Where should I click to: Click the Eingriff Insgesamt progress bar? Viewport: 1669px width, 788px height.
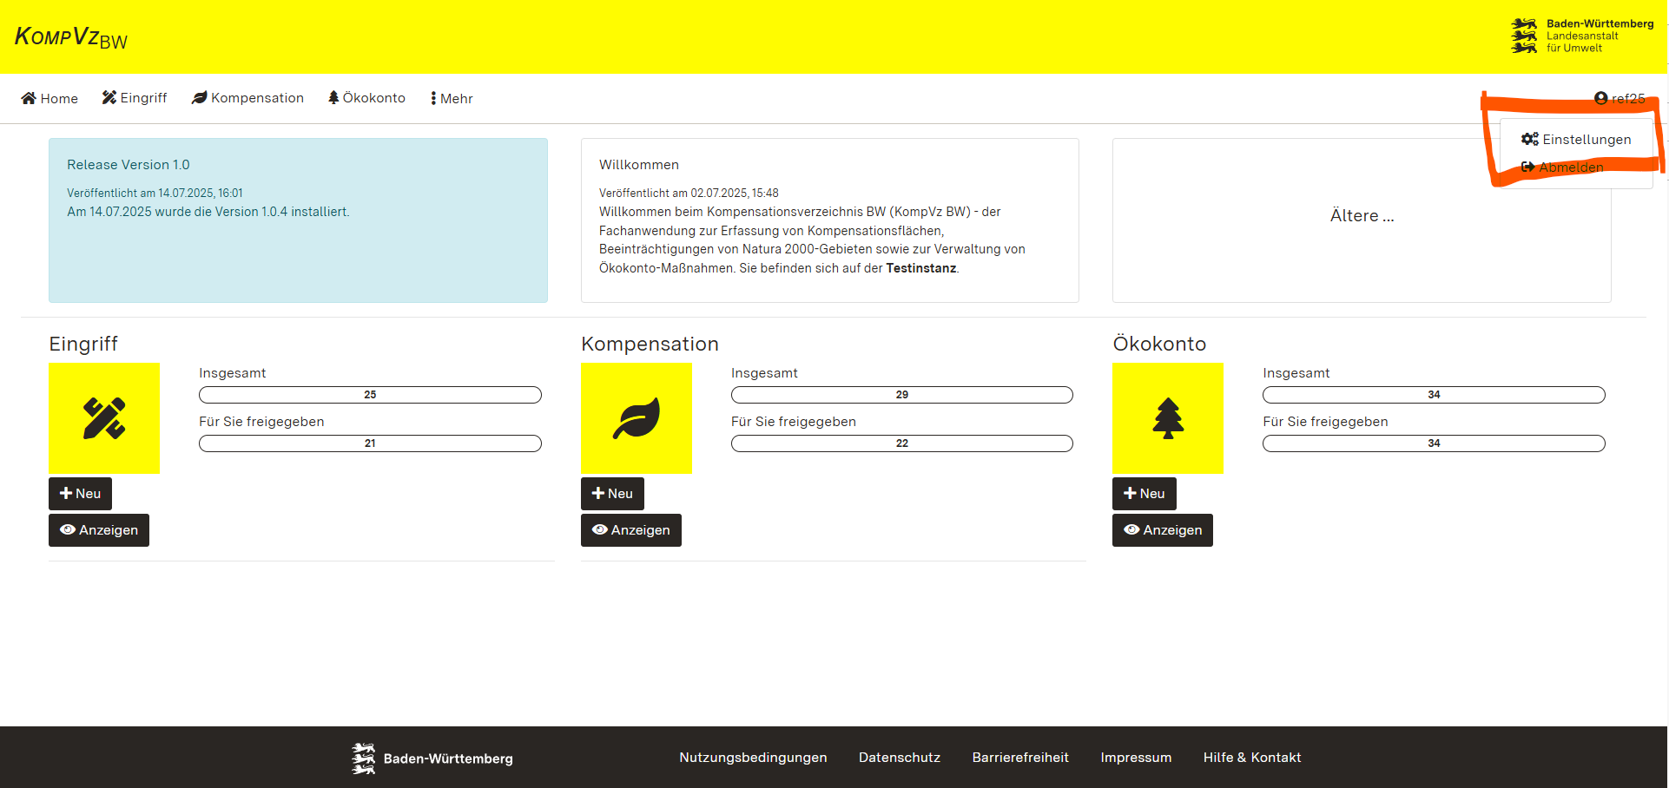coord(370,395)
